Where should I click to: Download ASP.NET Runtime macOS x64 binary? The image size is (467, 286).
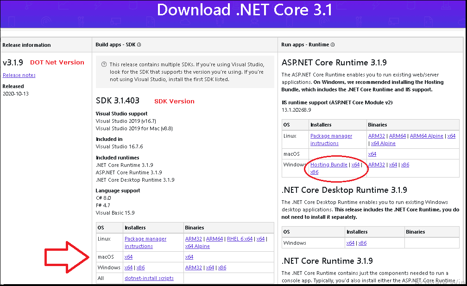(x=372, y=154)
